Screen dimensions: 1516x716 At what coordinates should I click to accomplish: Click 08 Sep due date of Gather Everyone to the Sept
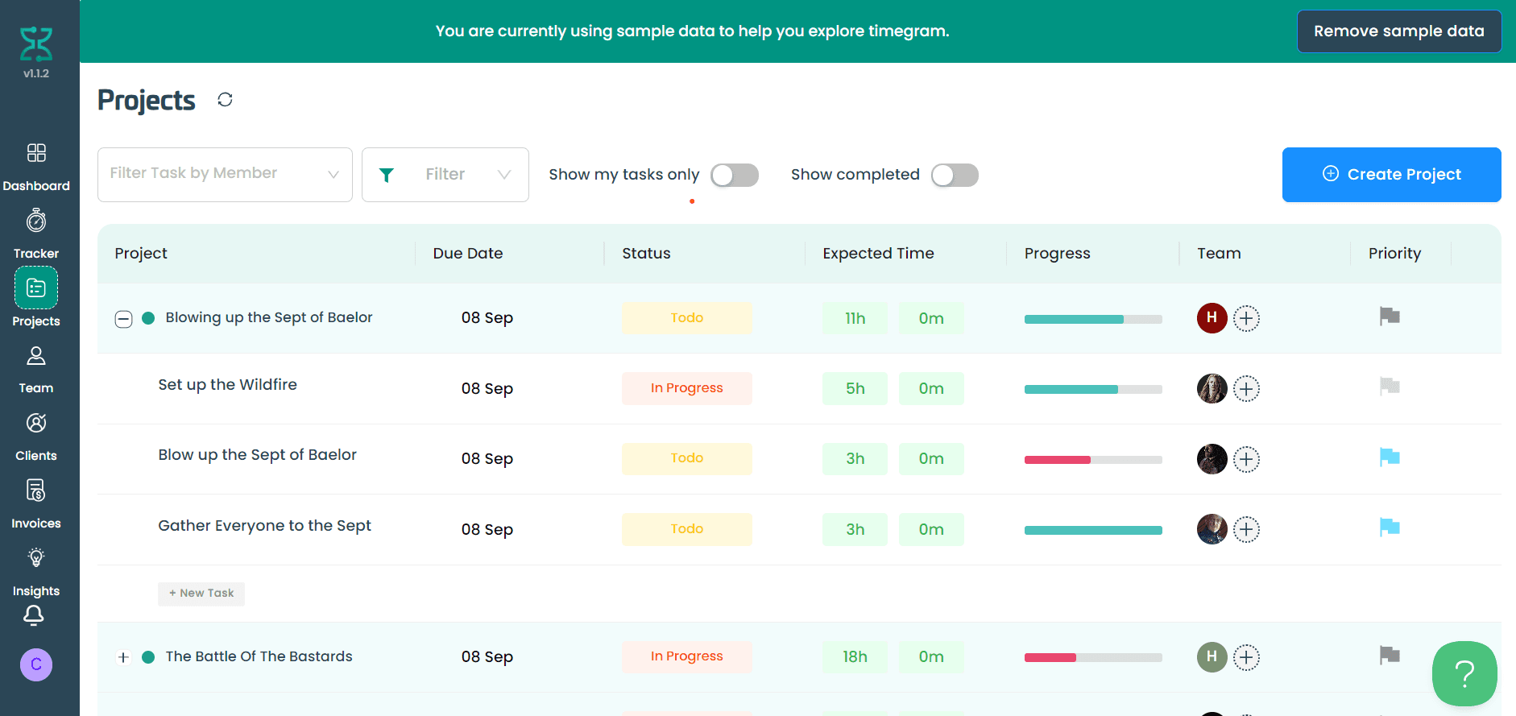(x=487, y=529)
